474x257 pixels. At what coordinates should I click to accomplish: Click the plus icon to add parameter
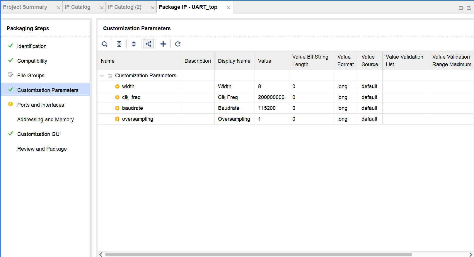click(163, 44)
